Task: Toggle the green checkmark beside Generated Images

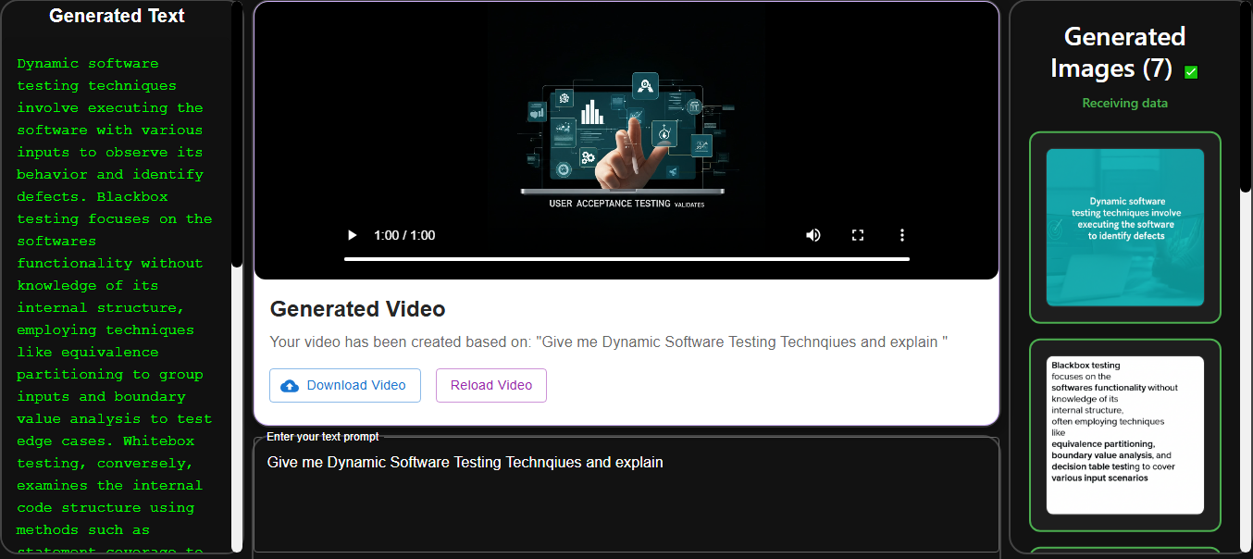Action: (1191, 72)
